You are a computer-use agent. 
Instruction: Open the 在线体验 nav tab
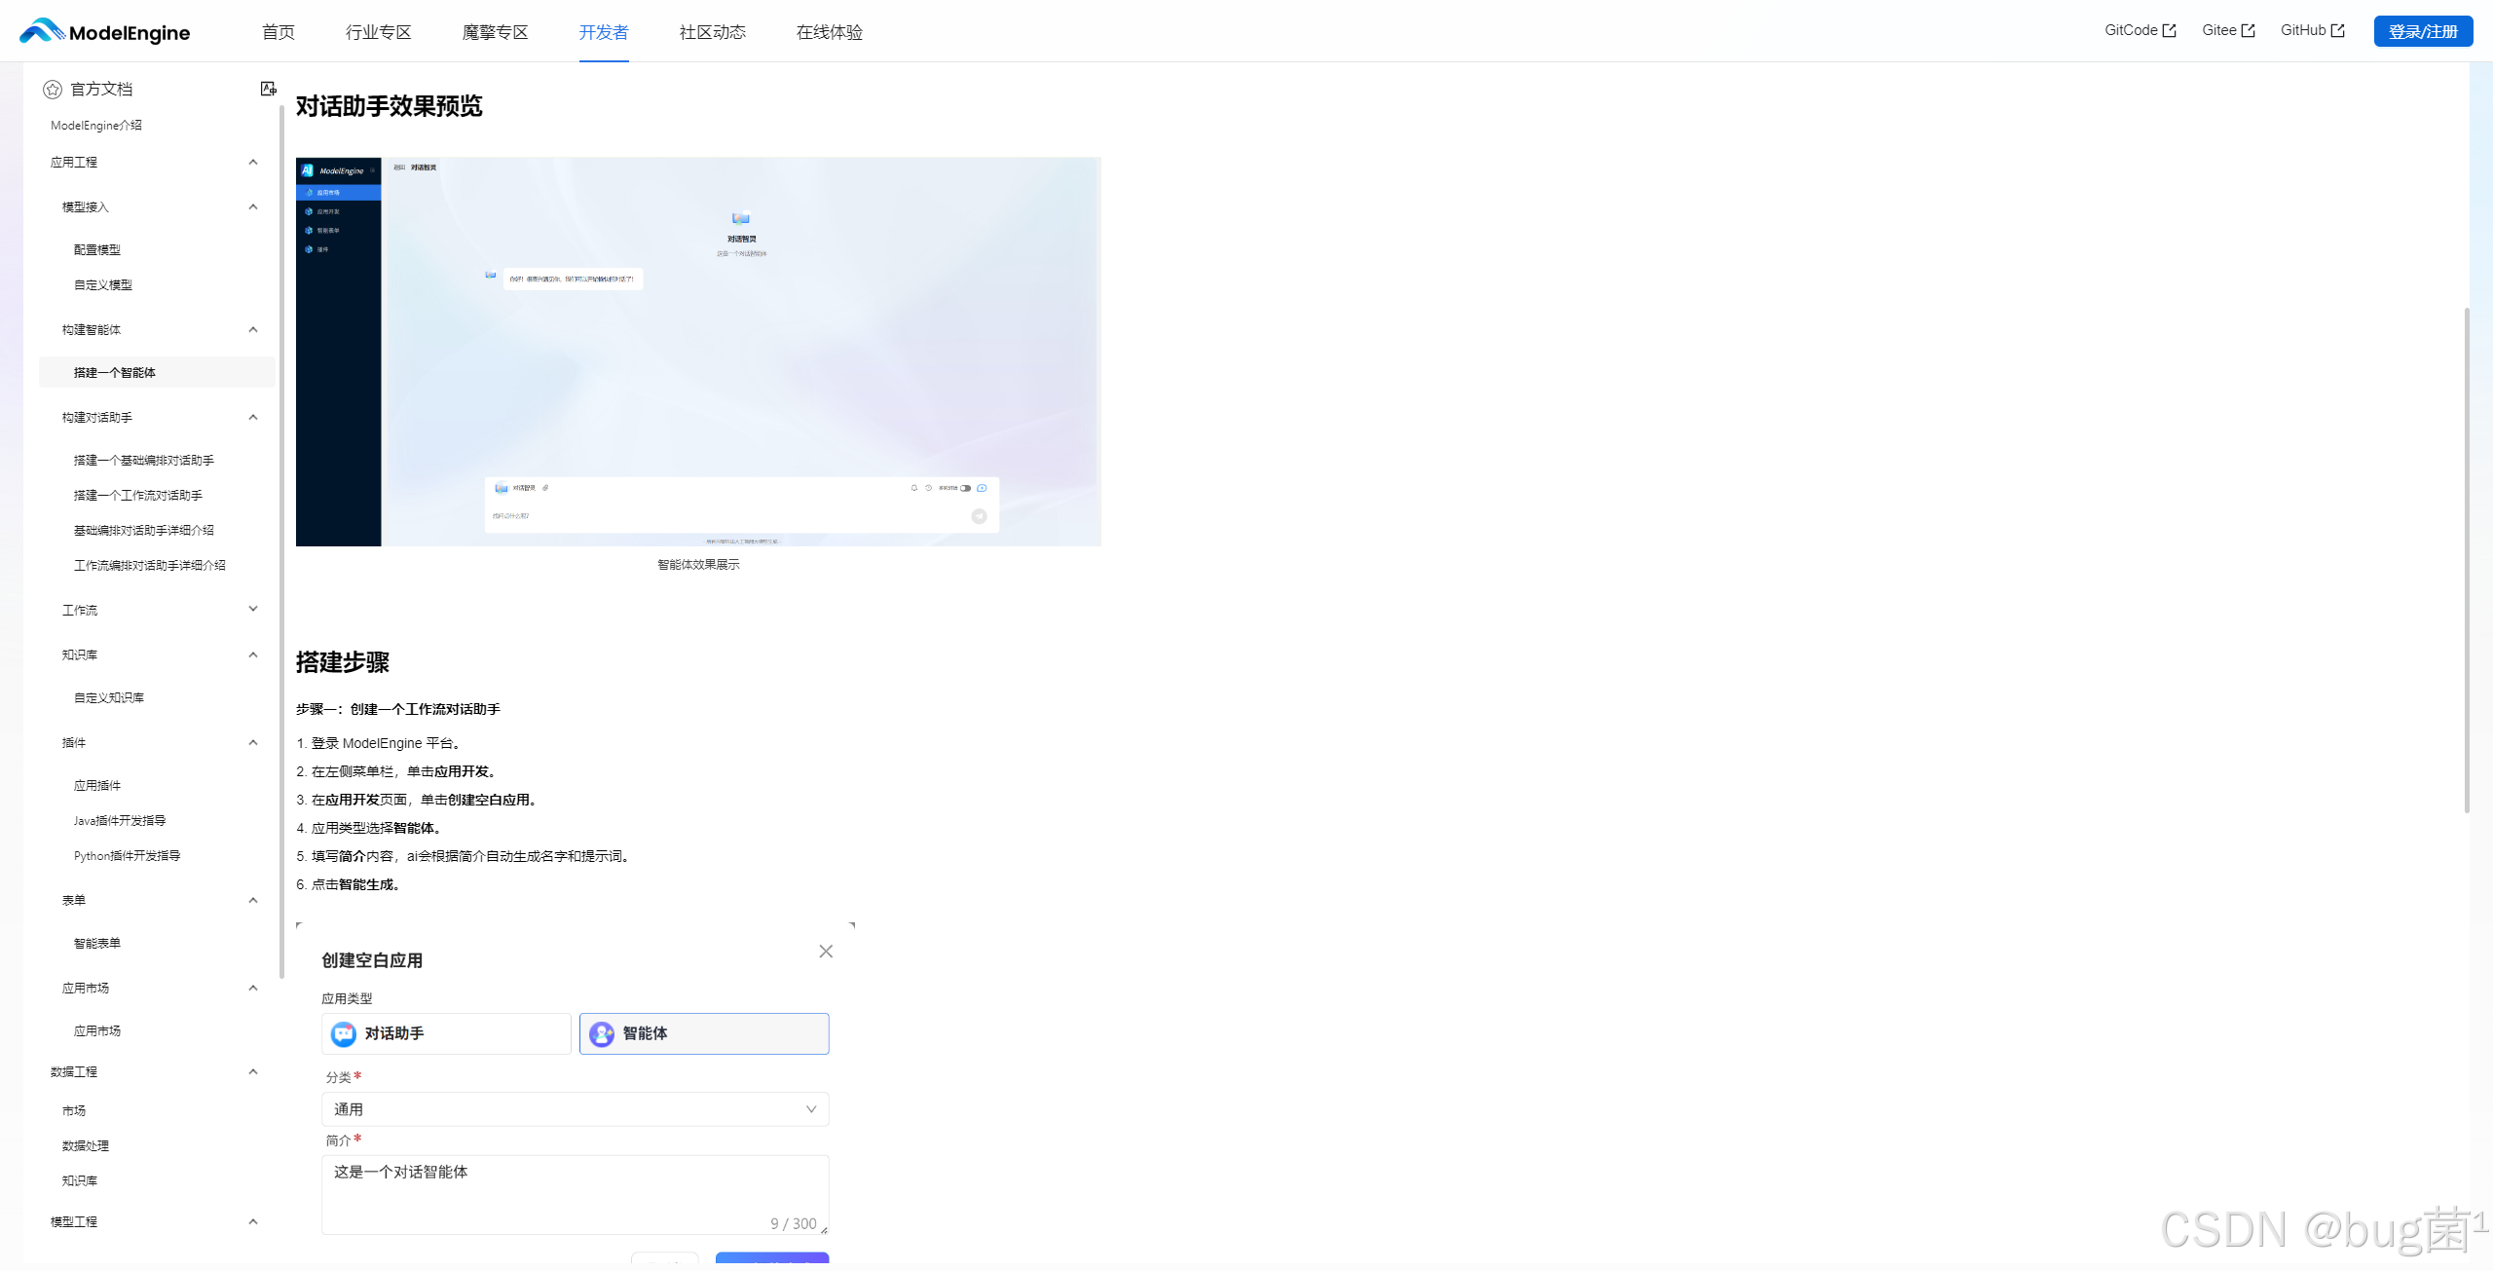tap(829, 32)
